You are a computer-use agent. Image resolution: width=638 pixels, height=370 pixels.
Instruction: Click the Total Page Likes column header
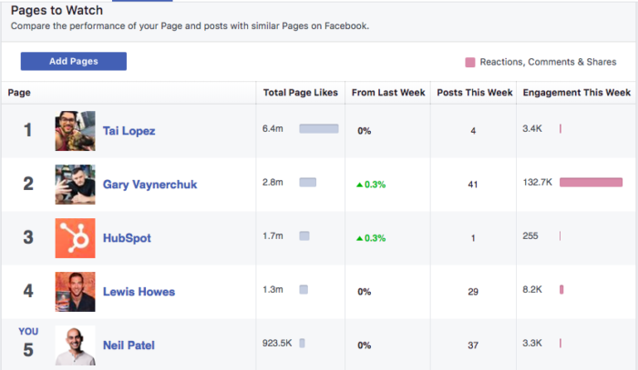pyautogui.click(x=300, y=93)
